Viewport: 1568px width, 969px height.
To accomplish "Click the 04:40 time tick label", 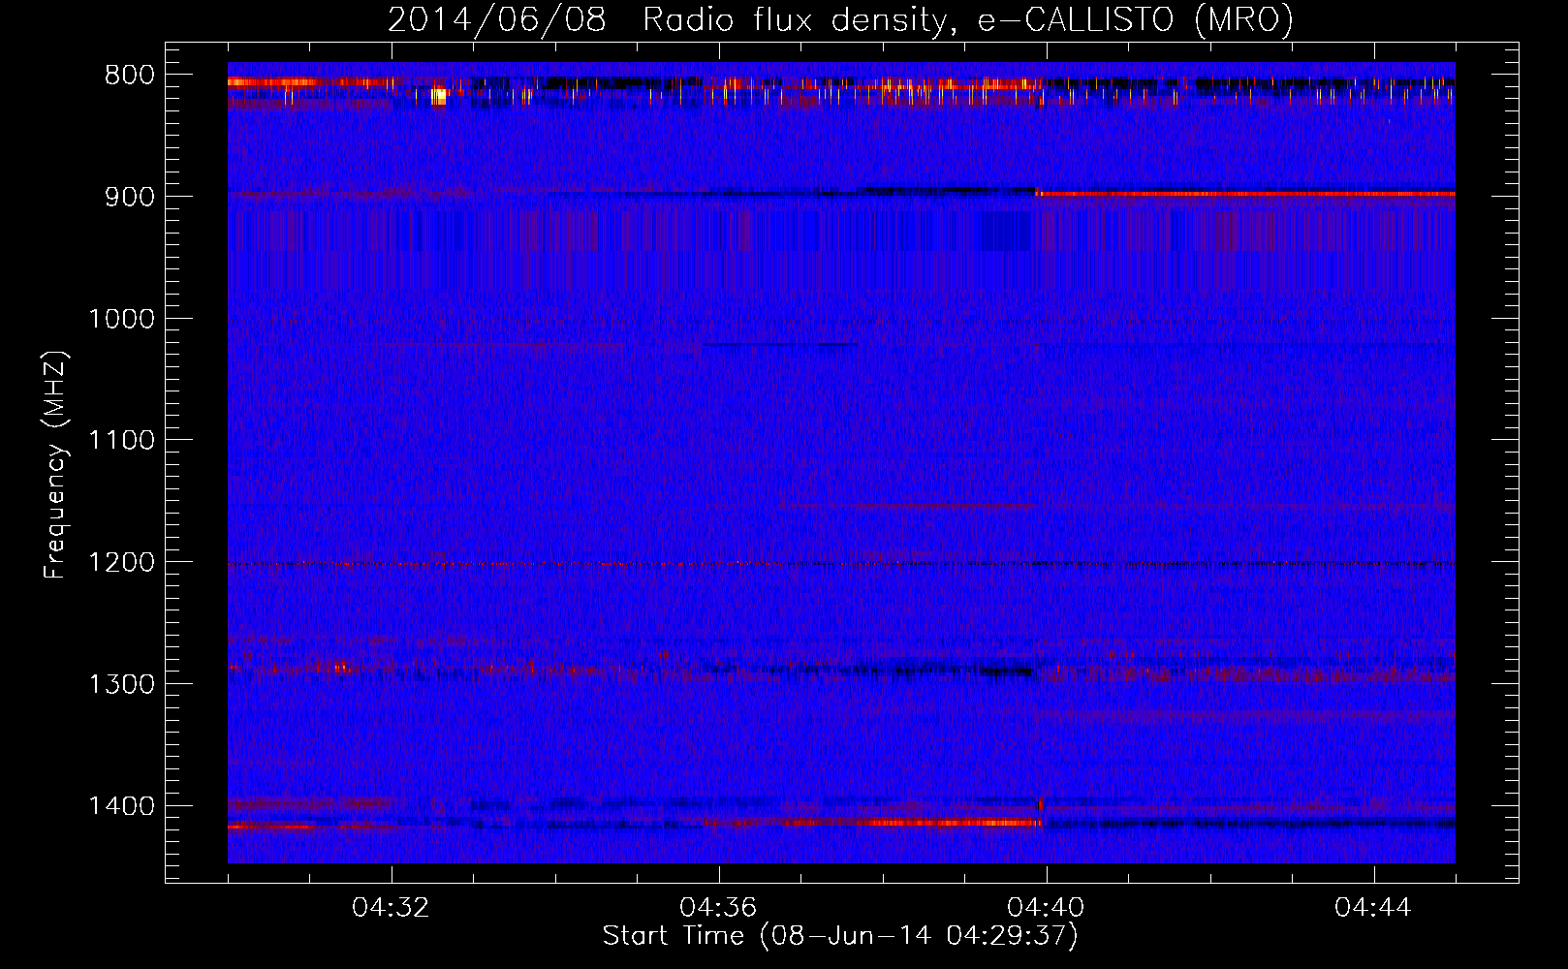I will click(x=1046, y=908).
